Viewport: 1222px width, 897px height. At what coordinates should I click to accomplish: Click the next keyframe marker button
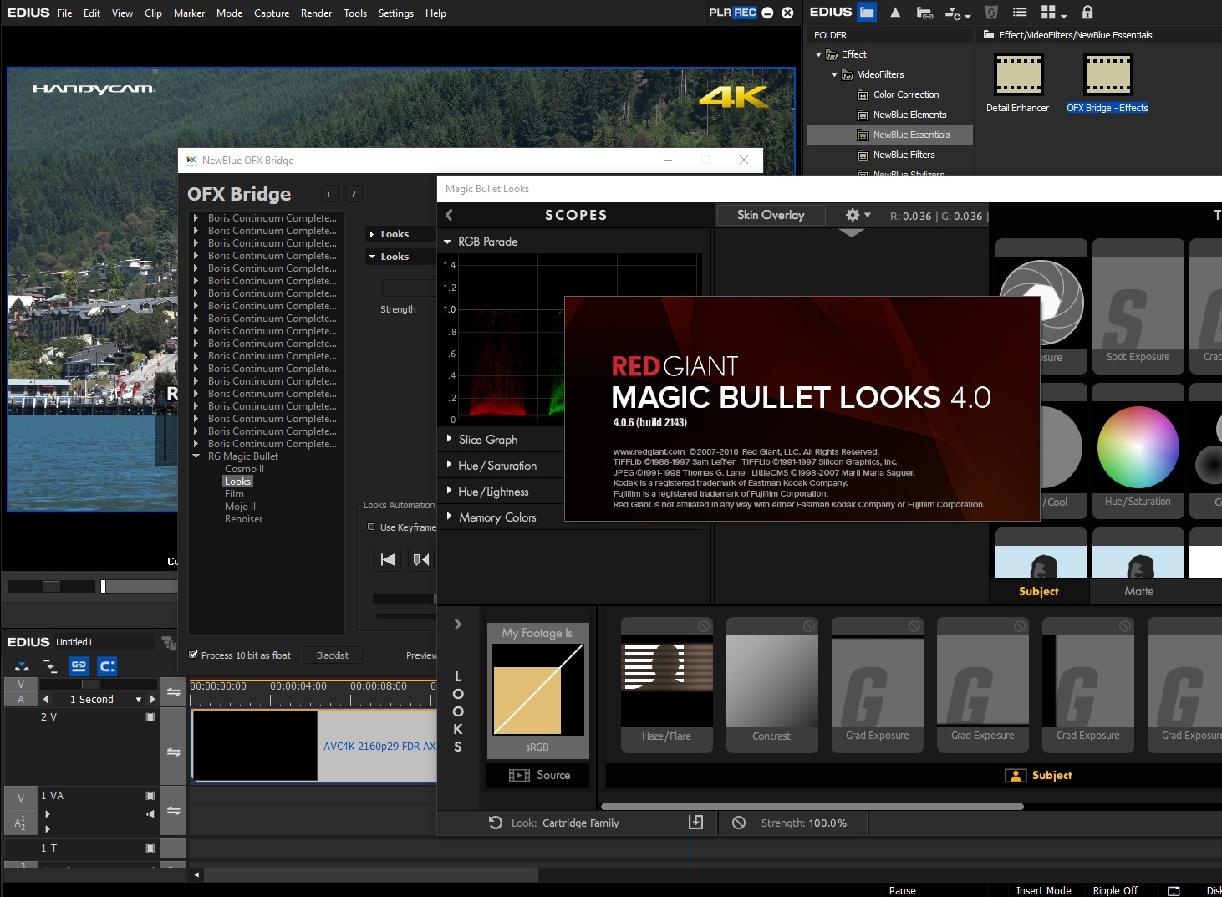coord(421,559)
